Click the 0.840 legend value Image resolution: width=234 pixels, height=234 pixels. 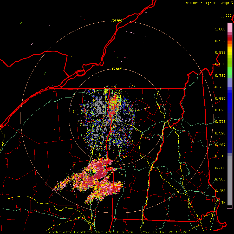pos(220,64)
